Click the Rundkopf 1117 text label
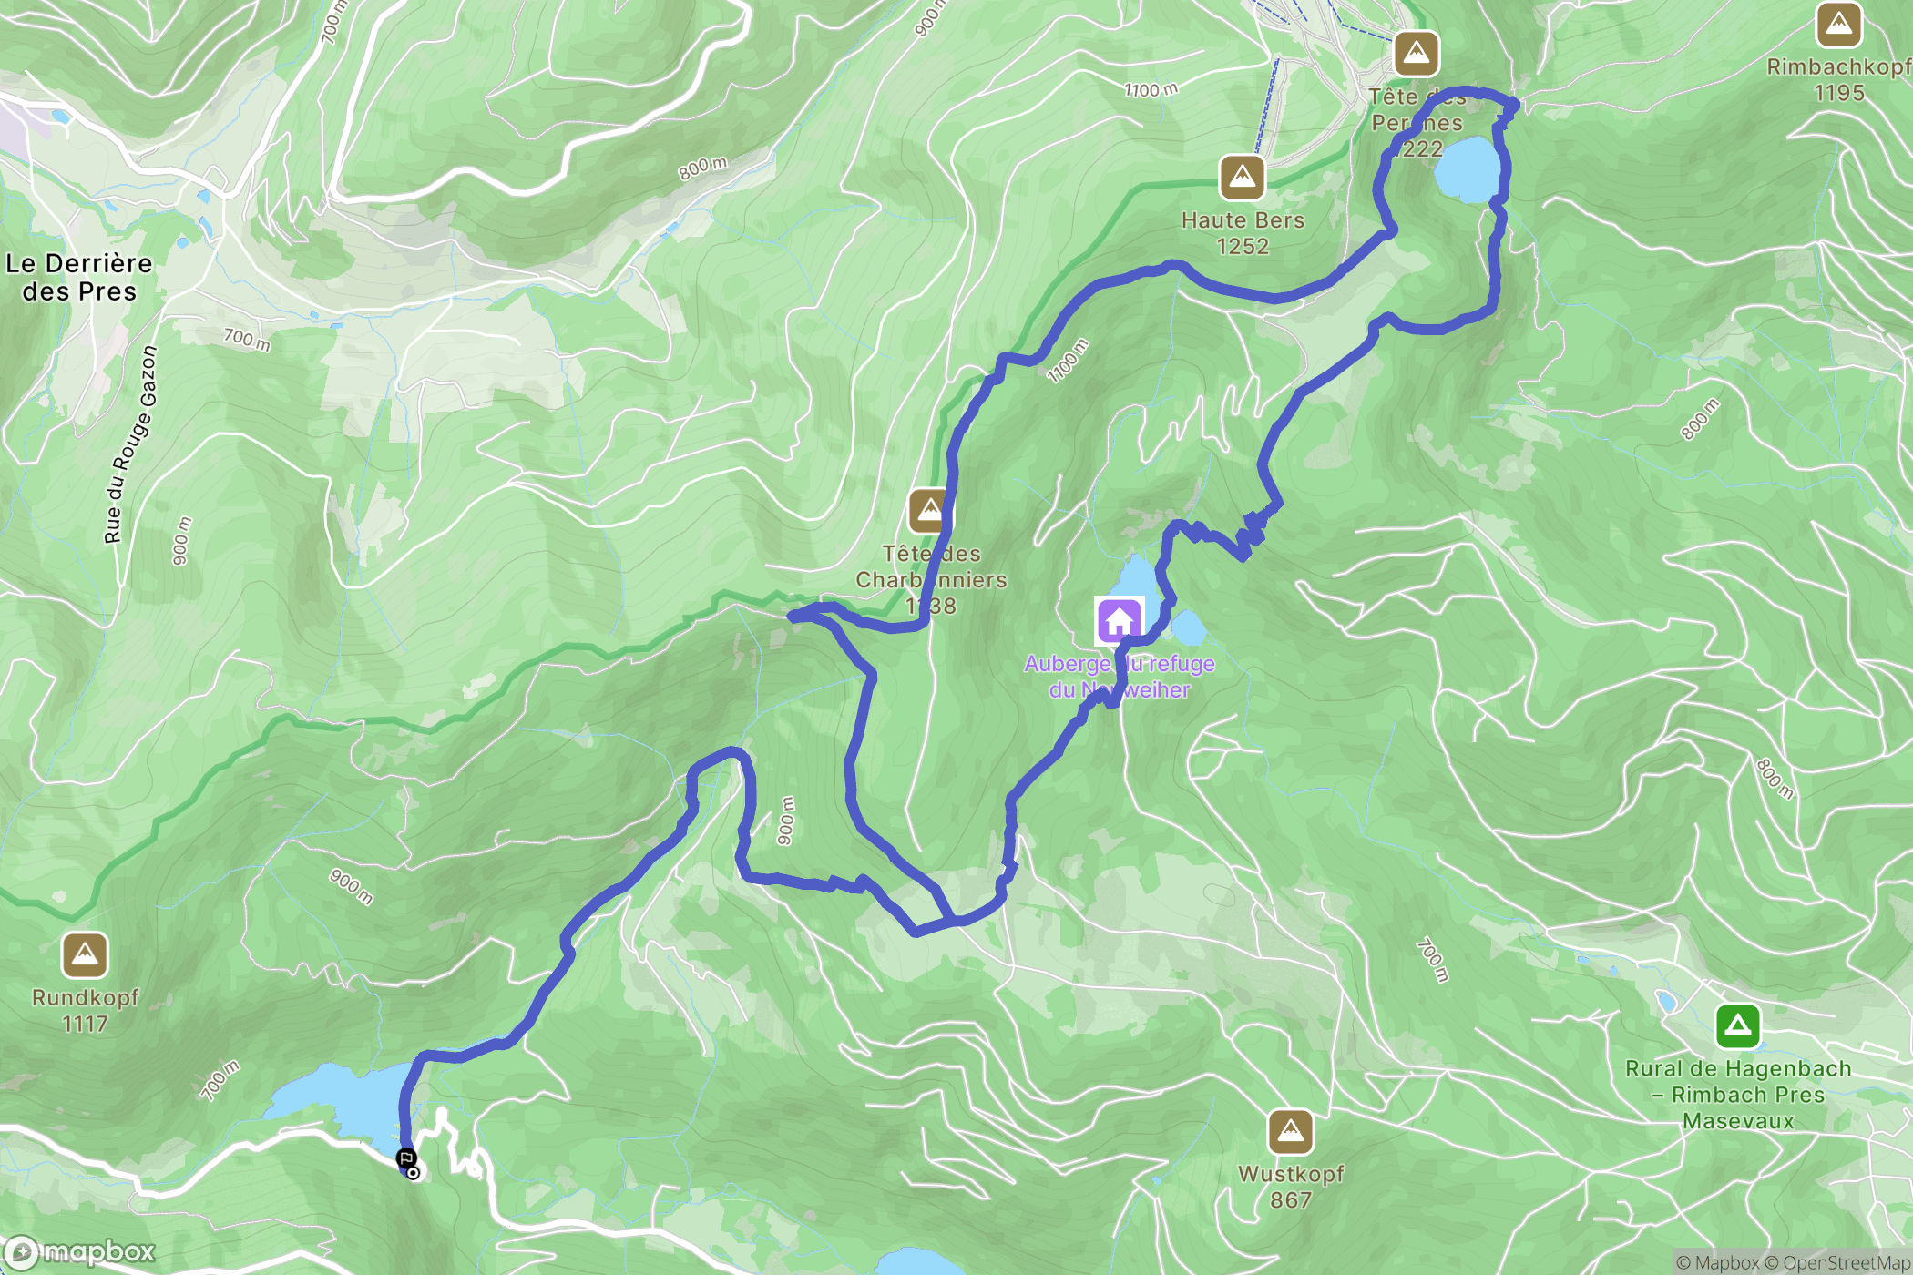The width and height of the screenshot is (1913, 1275). (85, 1011)
